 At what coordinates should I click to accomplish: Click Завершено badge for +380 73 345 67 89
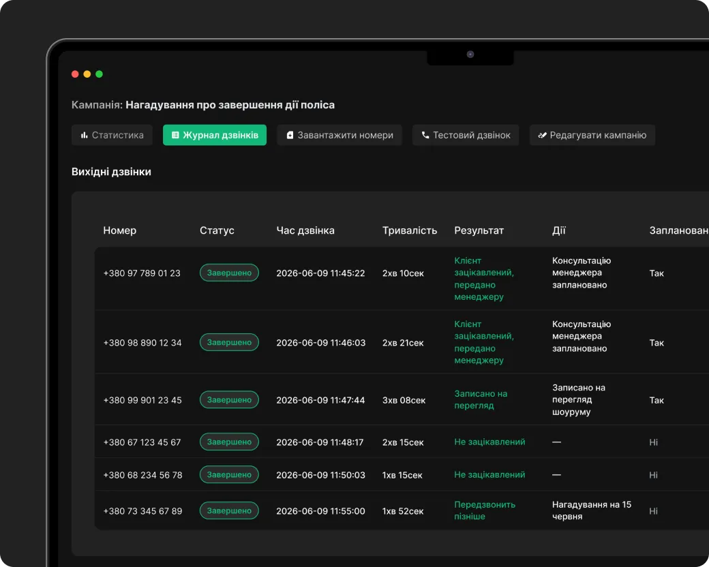click(229, 510)
